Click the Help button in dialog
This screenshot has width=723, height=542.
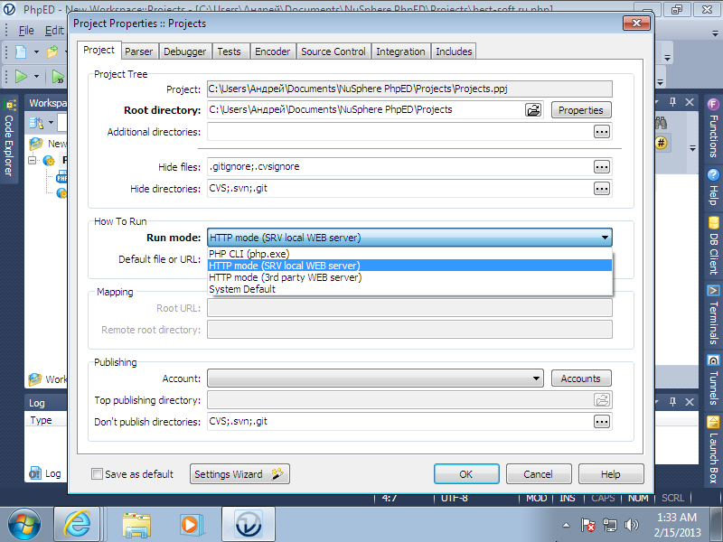pyautogui.click(x=611, y=473)
